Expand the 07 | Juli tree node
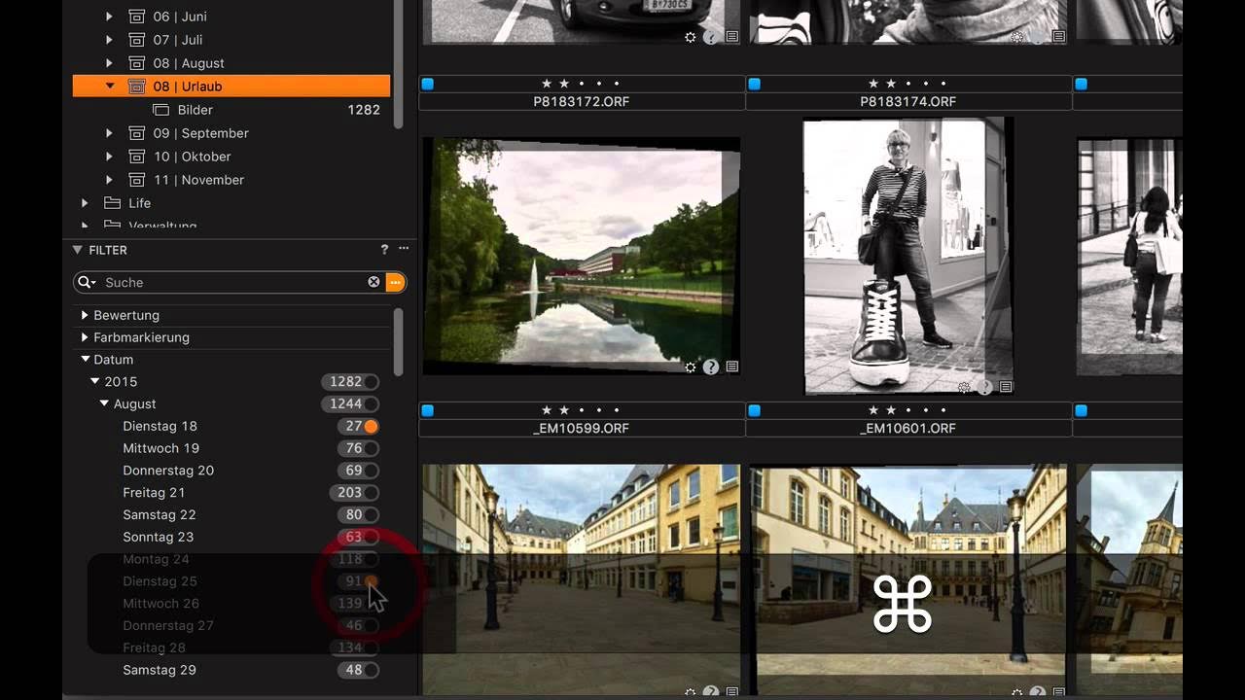The width and height of the screenshot is (1245, 700). point(109,40)
